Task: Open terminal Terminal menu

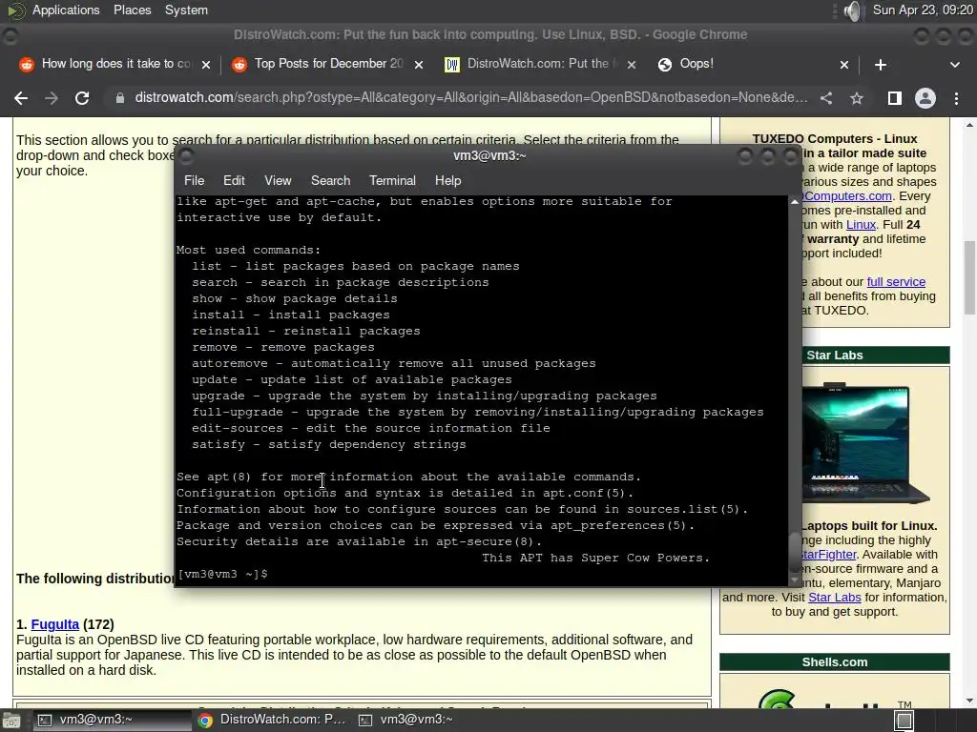Action: coord(392,180)
